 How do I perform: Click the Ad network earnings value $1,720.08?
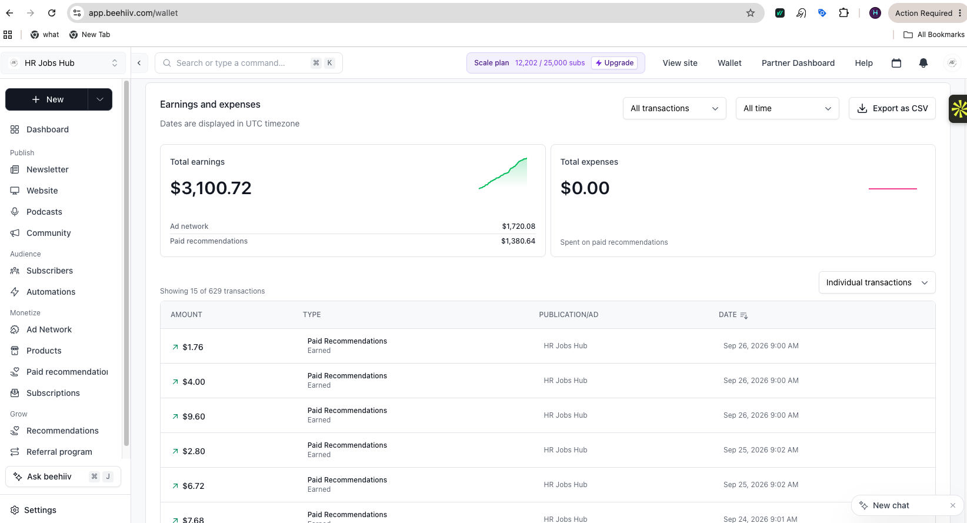click(x=519, y=226)
